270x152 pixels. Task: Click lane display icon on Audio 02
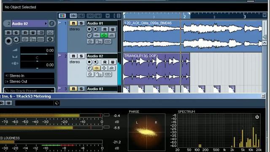tap(108, 74)
